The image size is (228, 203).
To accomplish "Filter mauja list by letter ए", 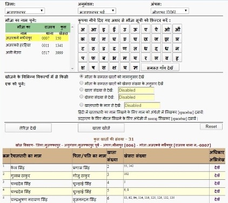I will [x=146, y=29].
